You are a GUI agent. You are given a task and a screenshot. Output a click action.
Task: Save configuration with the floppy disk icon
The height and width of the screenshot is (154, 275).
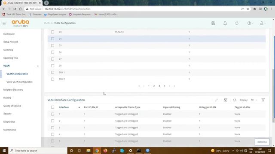pos(213,23)
